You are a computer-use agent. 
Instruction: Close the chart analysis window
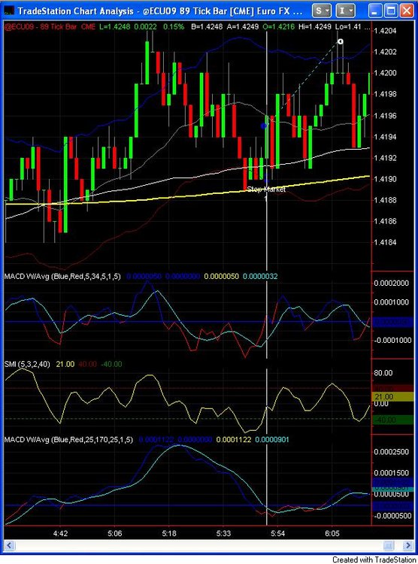pyautogui.click(x=407, y=11)
